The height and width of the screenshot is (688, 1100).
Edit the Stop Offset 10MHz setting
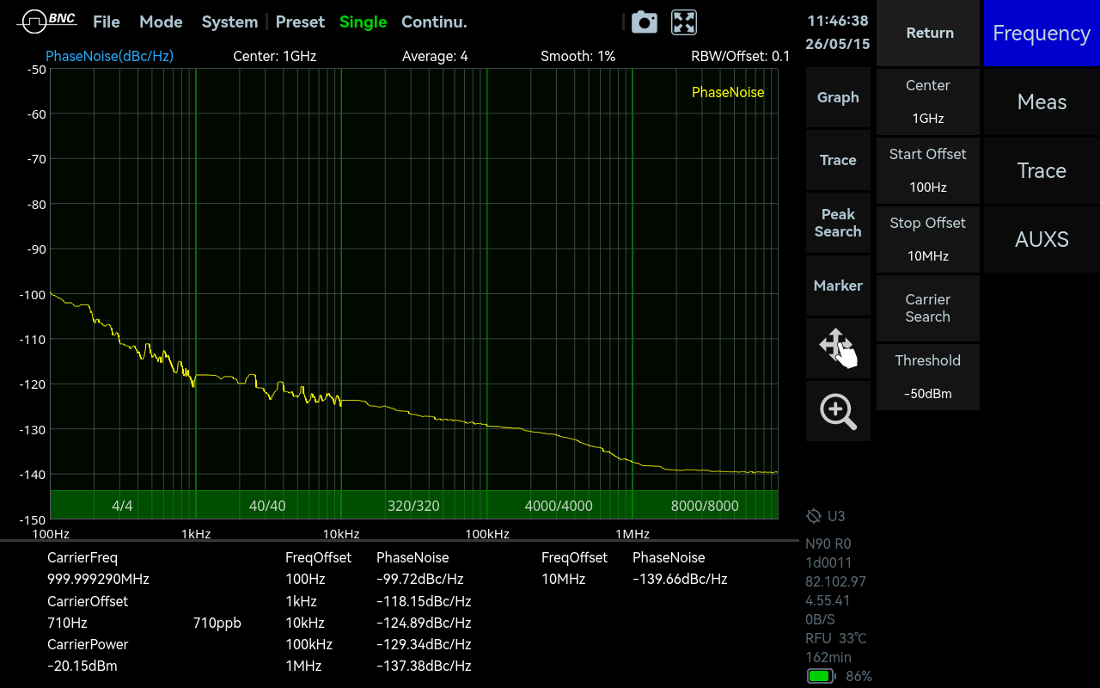tap(928, 239)
